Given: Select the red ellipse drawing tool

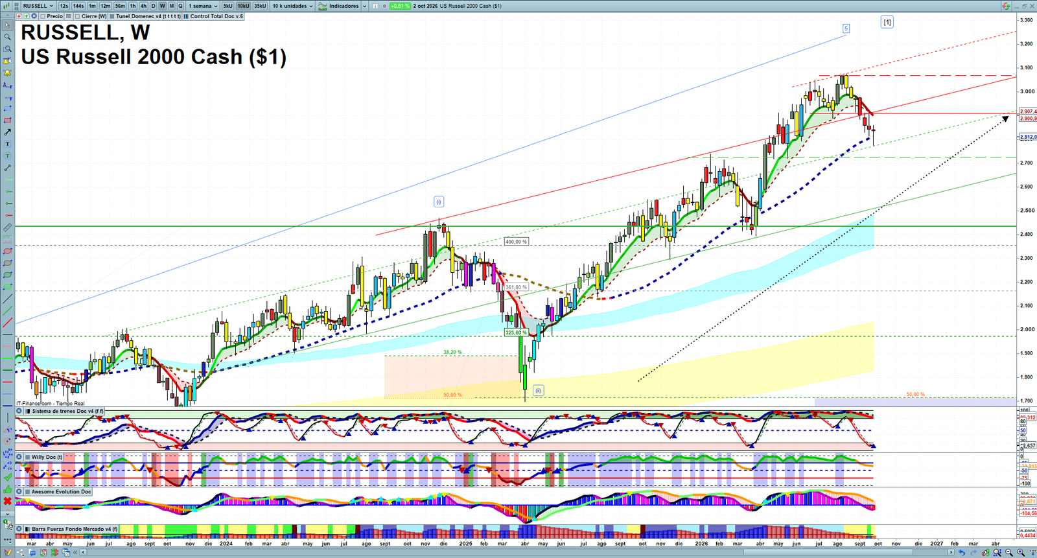Looking at the screenshot, I should click(x=7, y=251).
